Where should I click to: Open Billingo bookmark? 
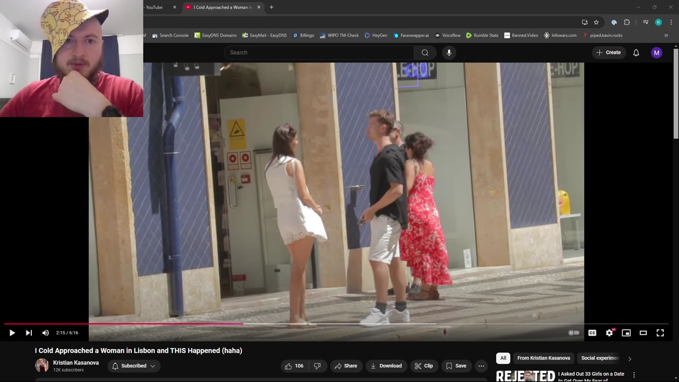coord(303,36)
